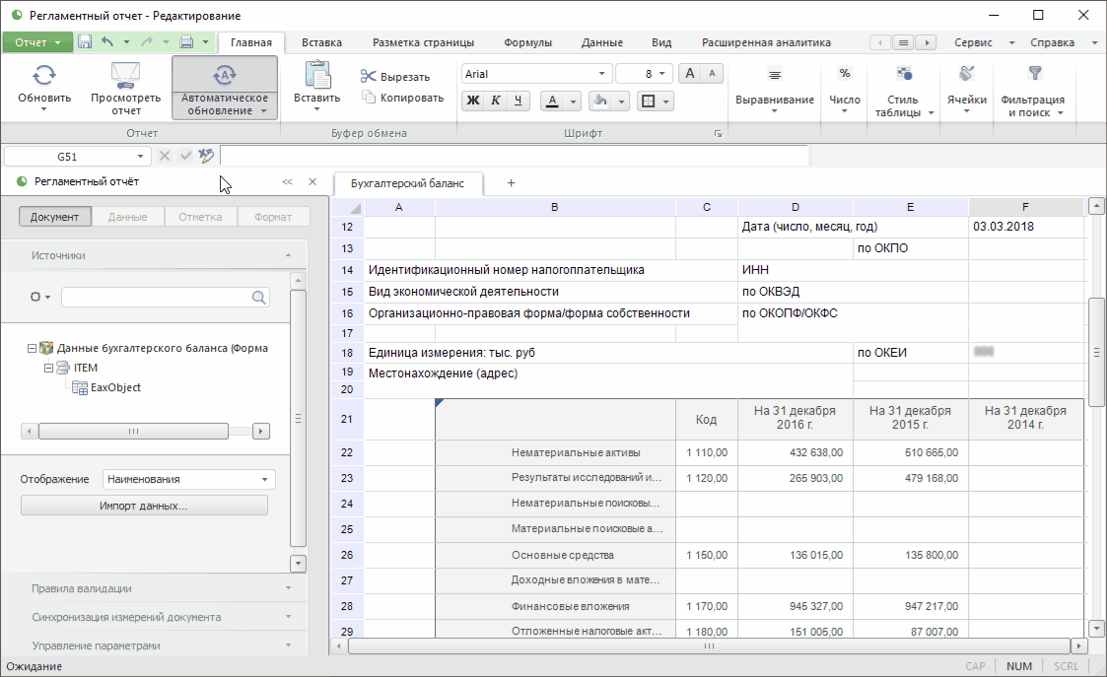Image resolution: width=1107 pixels, height=677 pixels.
Task: Click the Импорт данных button
Action: click(144, 506)
